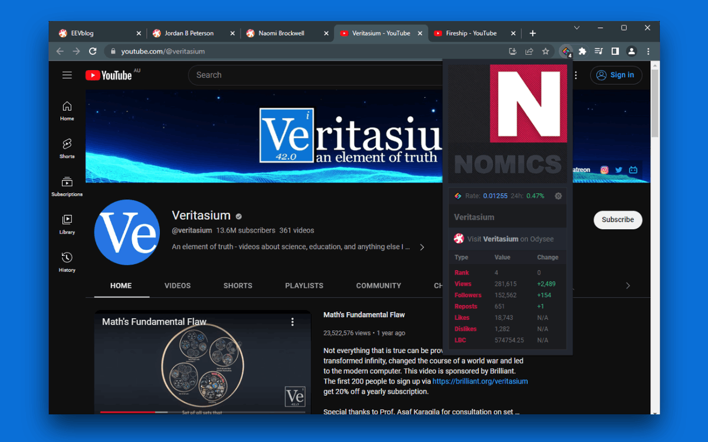Screen dimensions: 708x442
Task: Open the YouTube guide hamburger menu
Action: click(x=67, y=75)
